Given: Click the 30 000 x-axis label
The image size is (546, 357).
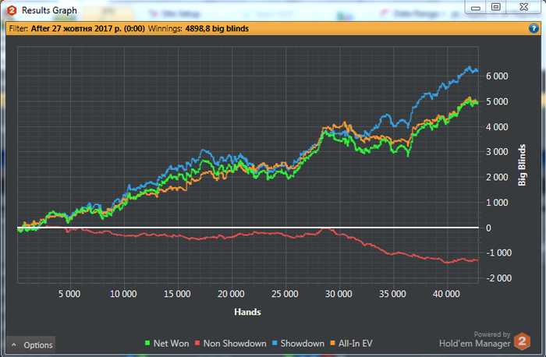Looking at the screenshot, I should click(339, 294).
